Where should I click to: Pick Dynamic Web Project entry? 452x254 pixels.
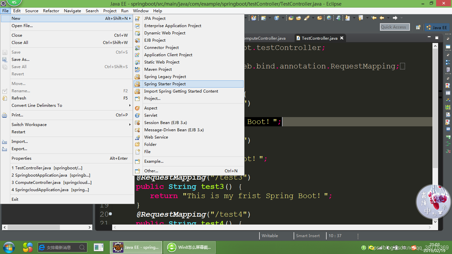point(189,33)
